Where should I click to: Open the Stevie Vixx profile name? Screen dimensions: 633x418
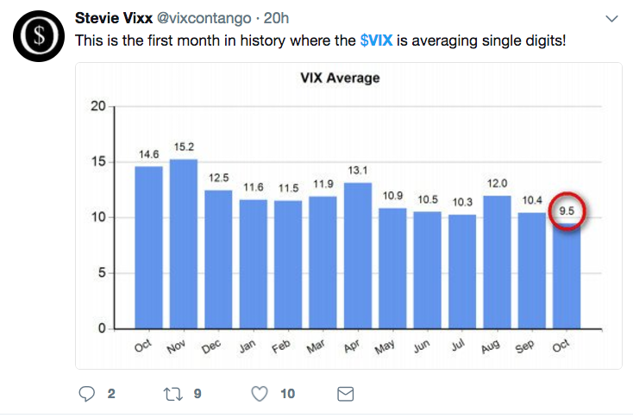coord(114,18)
